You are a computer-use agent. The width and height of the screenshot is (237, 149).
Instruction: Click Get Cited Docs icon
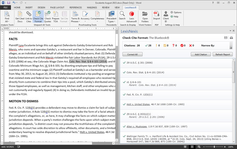point(20,17)
